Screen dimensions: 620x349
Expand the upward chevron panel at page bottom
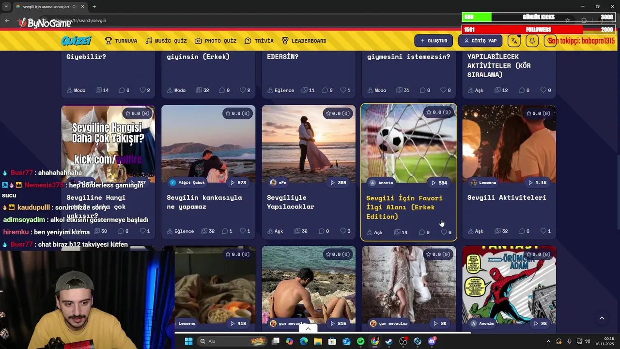pyautogui.click(x=308, y=329)
